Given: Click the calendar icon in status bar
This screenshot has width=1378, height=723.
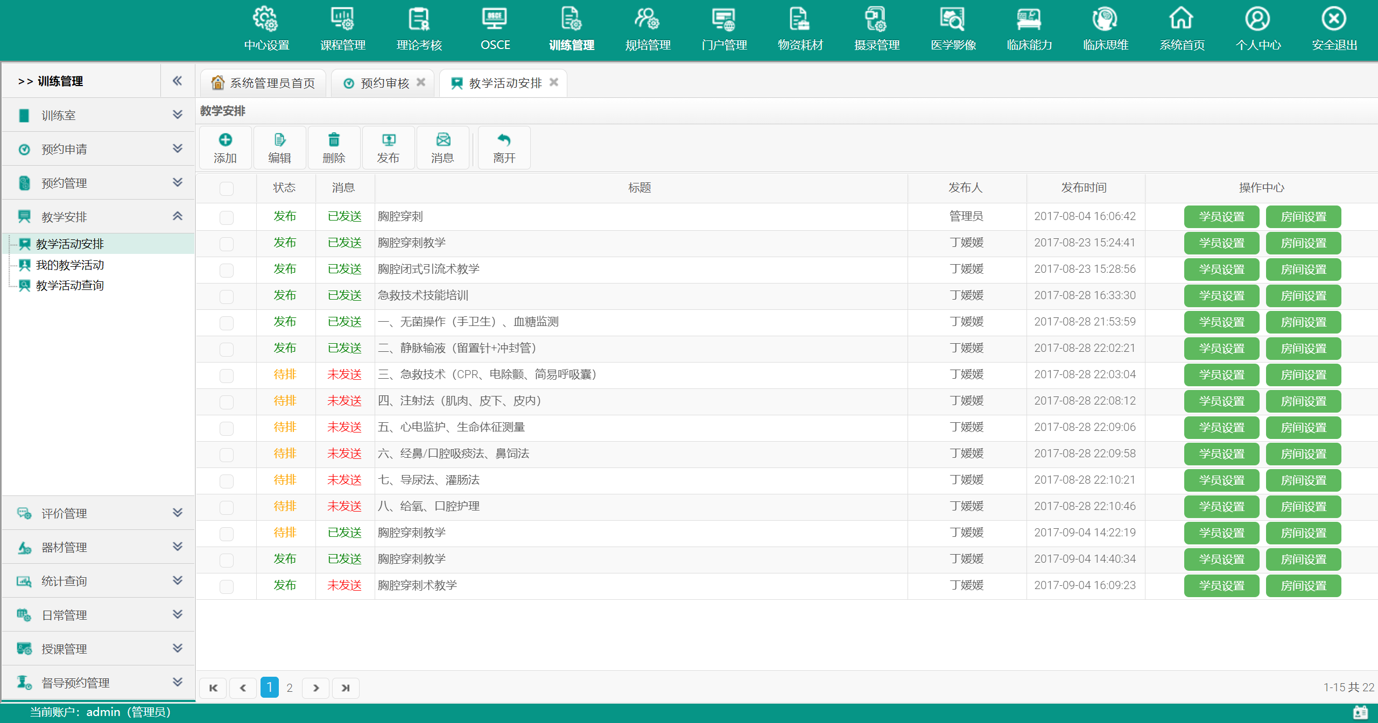Looking at the screenshot, I should point(1360,712).
